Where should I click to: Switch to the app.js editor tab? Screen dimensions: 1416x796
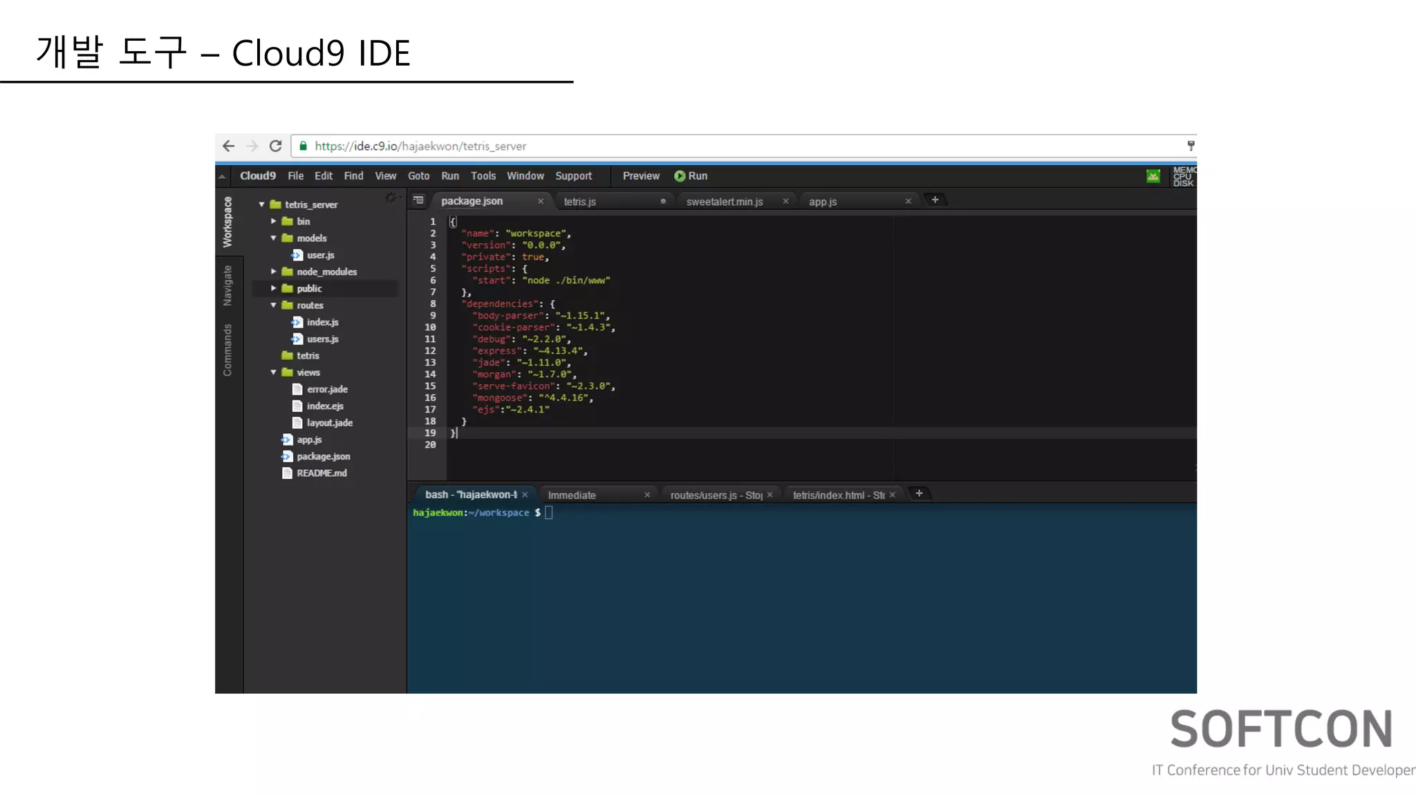click(x=823, y=202)
